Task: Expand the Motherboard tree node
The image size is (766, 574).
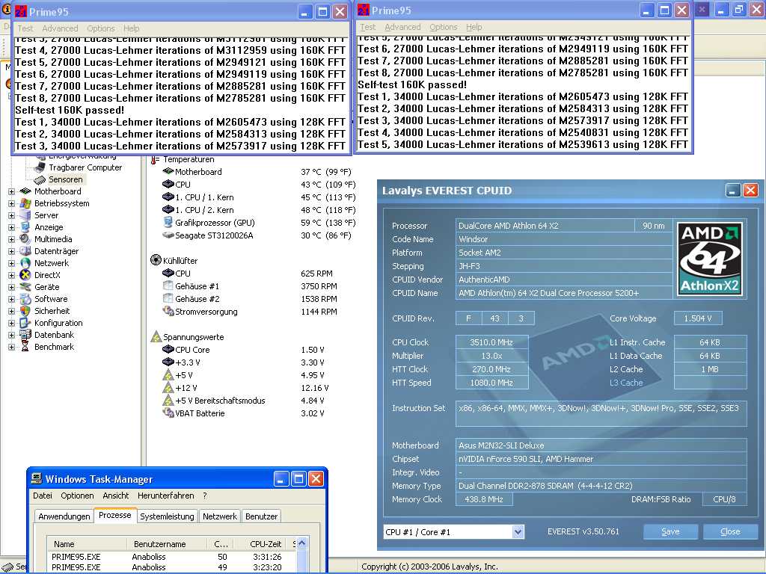Action: [12, 192]
